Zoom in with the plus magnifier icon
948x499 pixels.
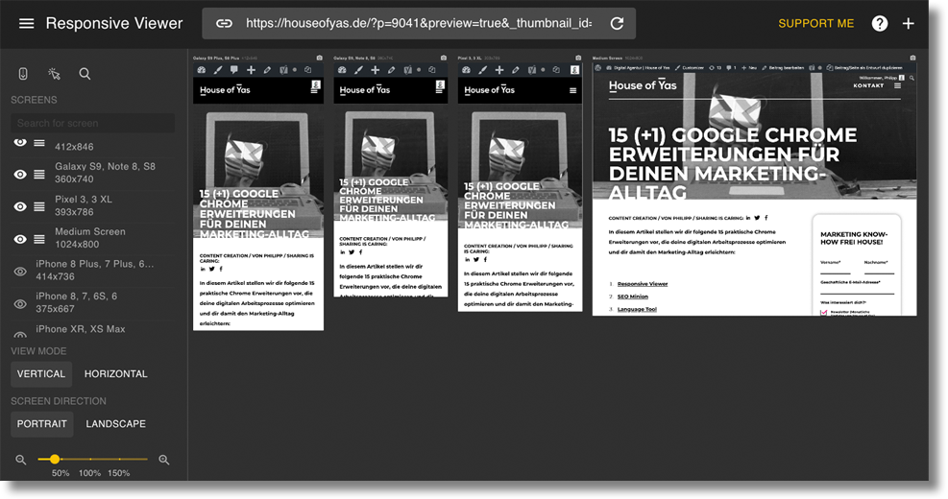[164, 460]
